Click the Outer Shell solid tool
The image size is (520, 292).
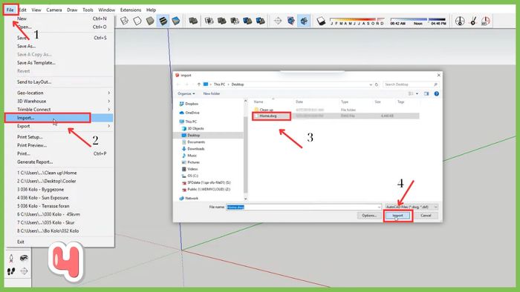(193, 21)
